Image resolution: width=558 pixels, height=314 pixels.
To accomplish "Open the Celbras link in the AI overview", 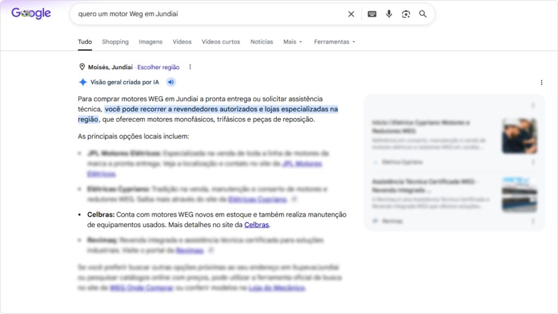I will (256, 225).
